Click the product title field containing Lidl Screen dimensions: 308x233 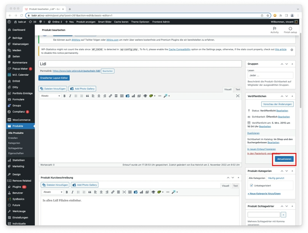click(x=140, y=64)
